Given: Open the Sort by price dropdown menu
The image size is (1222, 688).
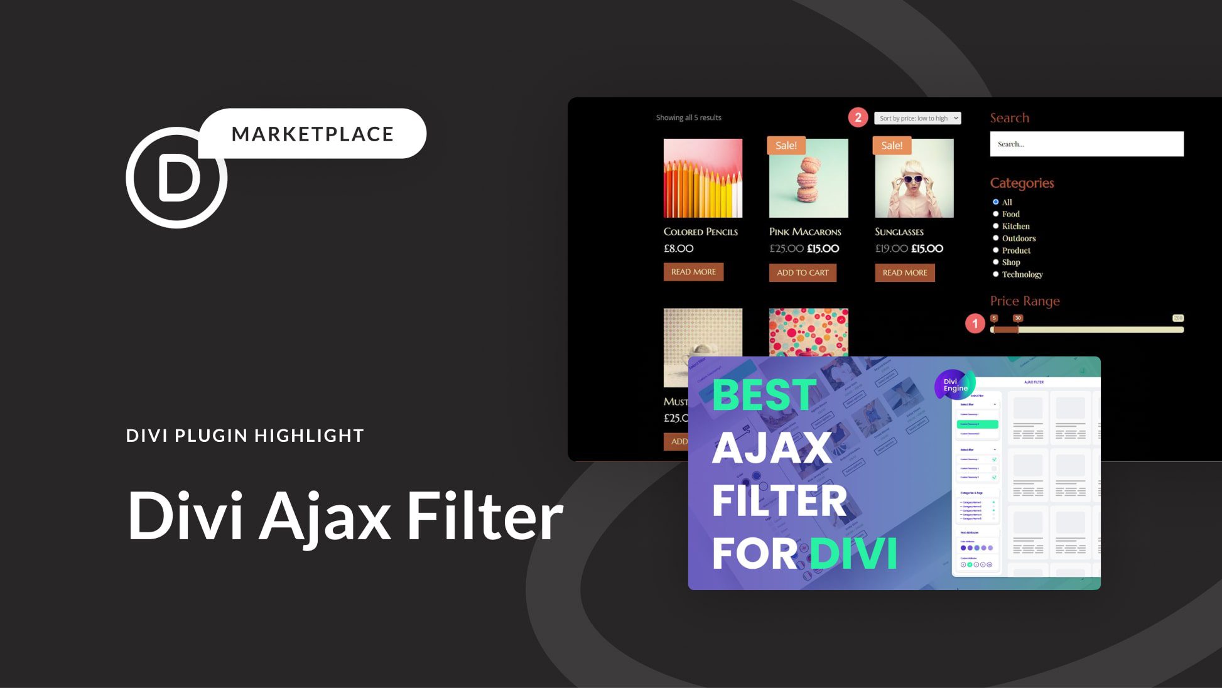Looking at the screenshot, I should tap(917, 117).
